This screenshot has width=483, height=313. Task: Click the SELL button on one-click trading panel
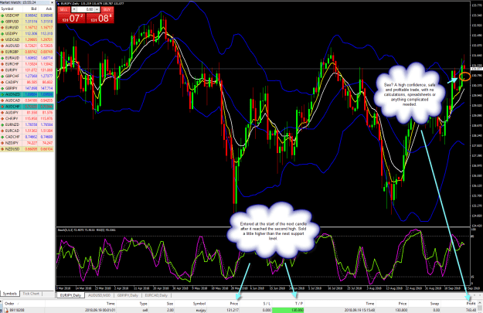click(63, 9)
